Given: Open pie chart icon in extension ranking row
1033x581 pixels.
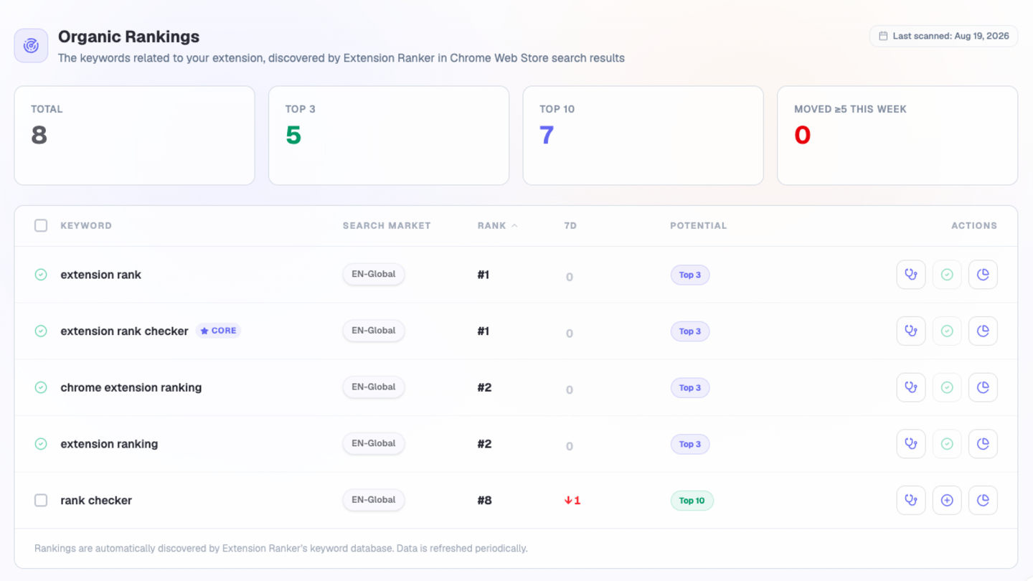Looking at the screenshot, I should 983,444.
